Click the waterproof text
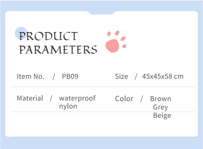 [77, 98]
